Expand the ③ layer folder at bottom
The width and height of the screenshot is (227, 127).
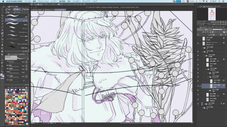pos(202,108)
